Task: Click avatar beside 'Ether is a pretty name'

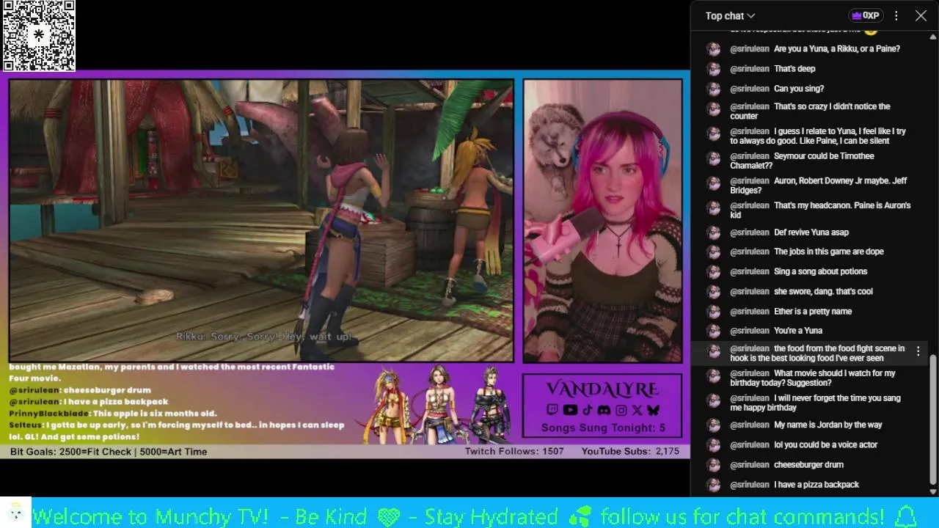Action: (x=713, y=312)
